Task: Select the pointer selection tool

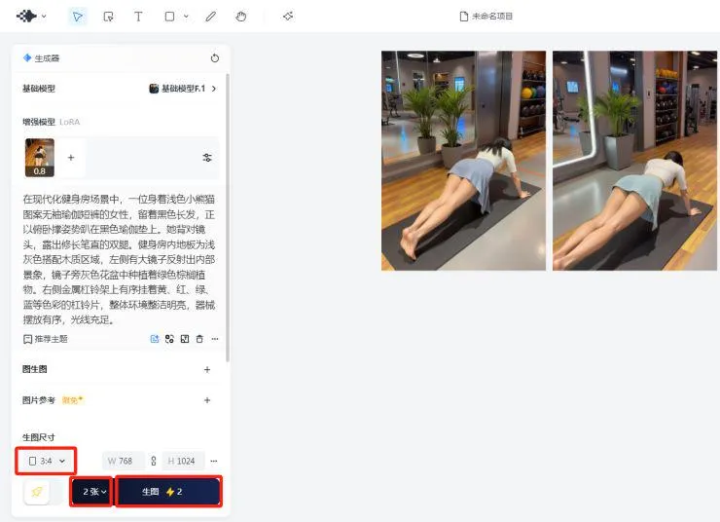Action: 77,17
